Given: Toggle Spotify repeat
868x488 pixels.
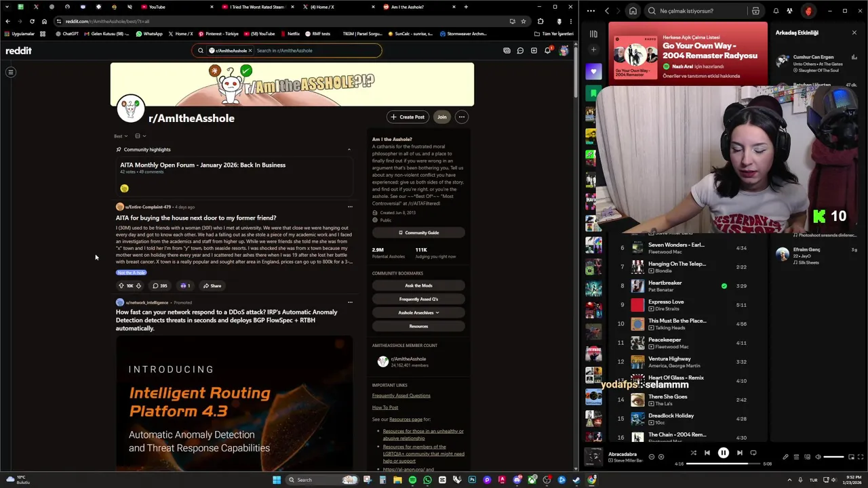Looking at the screenshot, I should click(x=753, y=453).
